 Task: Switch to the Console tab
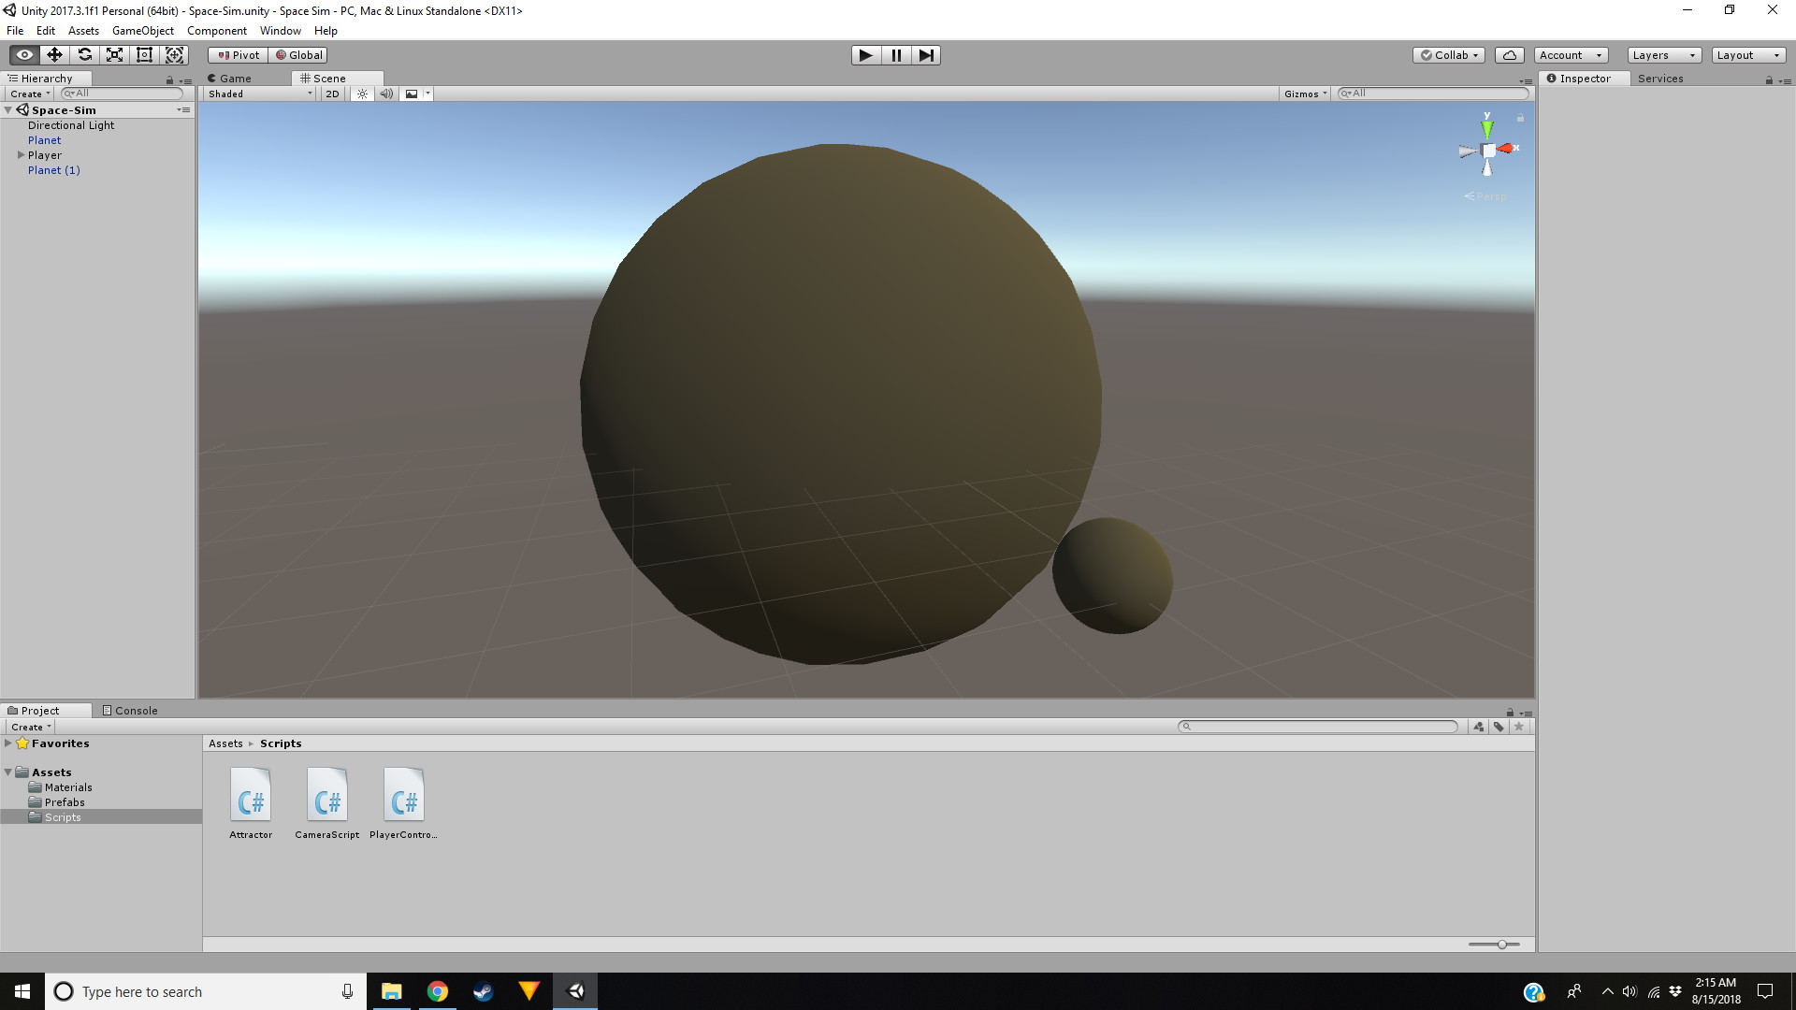(x=130, y=711)
